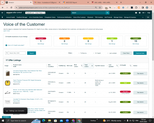This screenshot has height=123, width=154.
Task: Open Performance Notifications menu item
Action: 64,17
